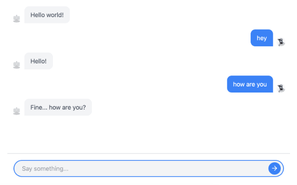
Task: Click the word "Fine..." in the last reply
Action: tap(39, 107)
